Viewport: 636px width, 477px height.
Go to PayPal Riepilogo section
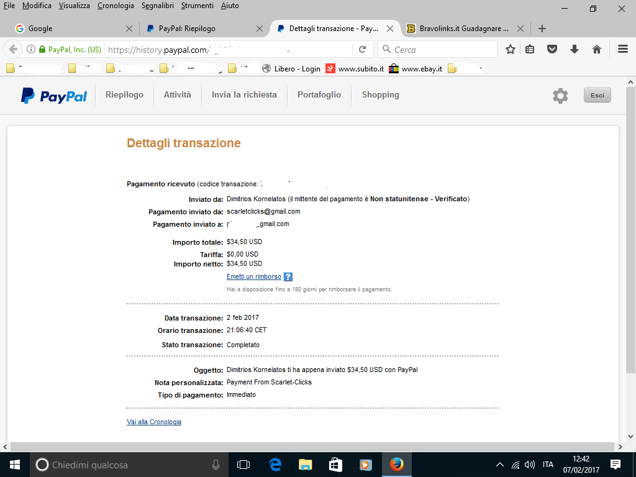pyautogui.click(x=124, y=94)
